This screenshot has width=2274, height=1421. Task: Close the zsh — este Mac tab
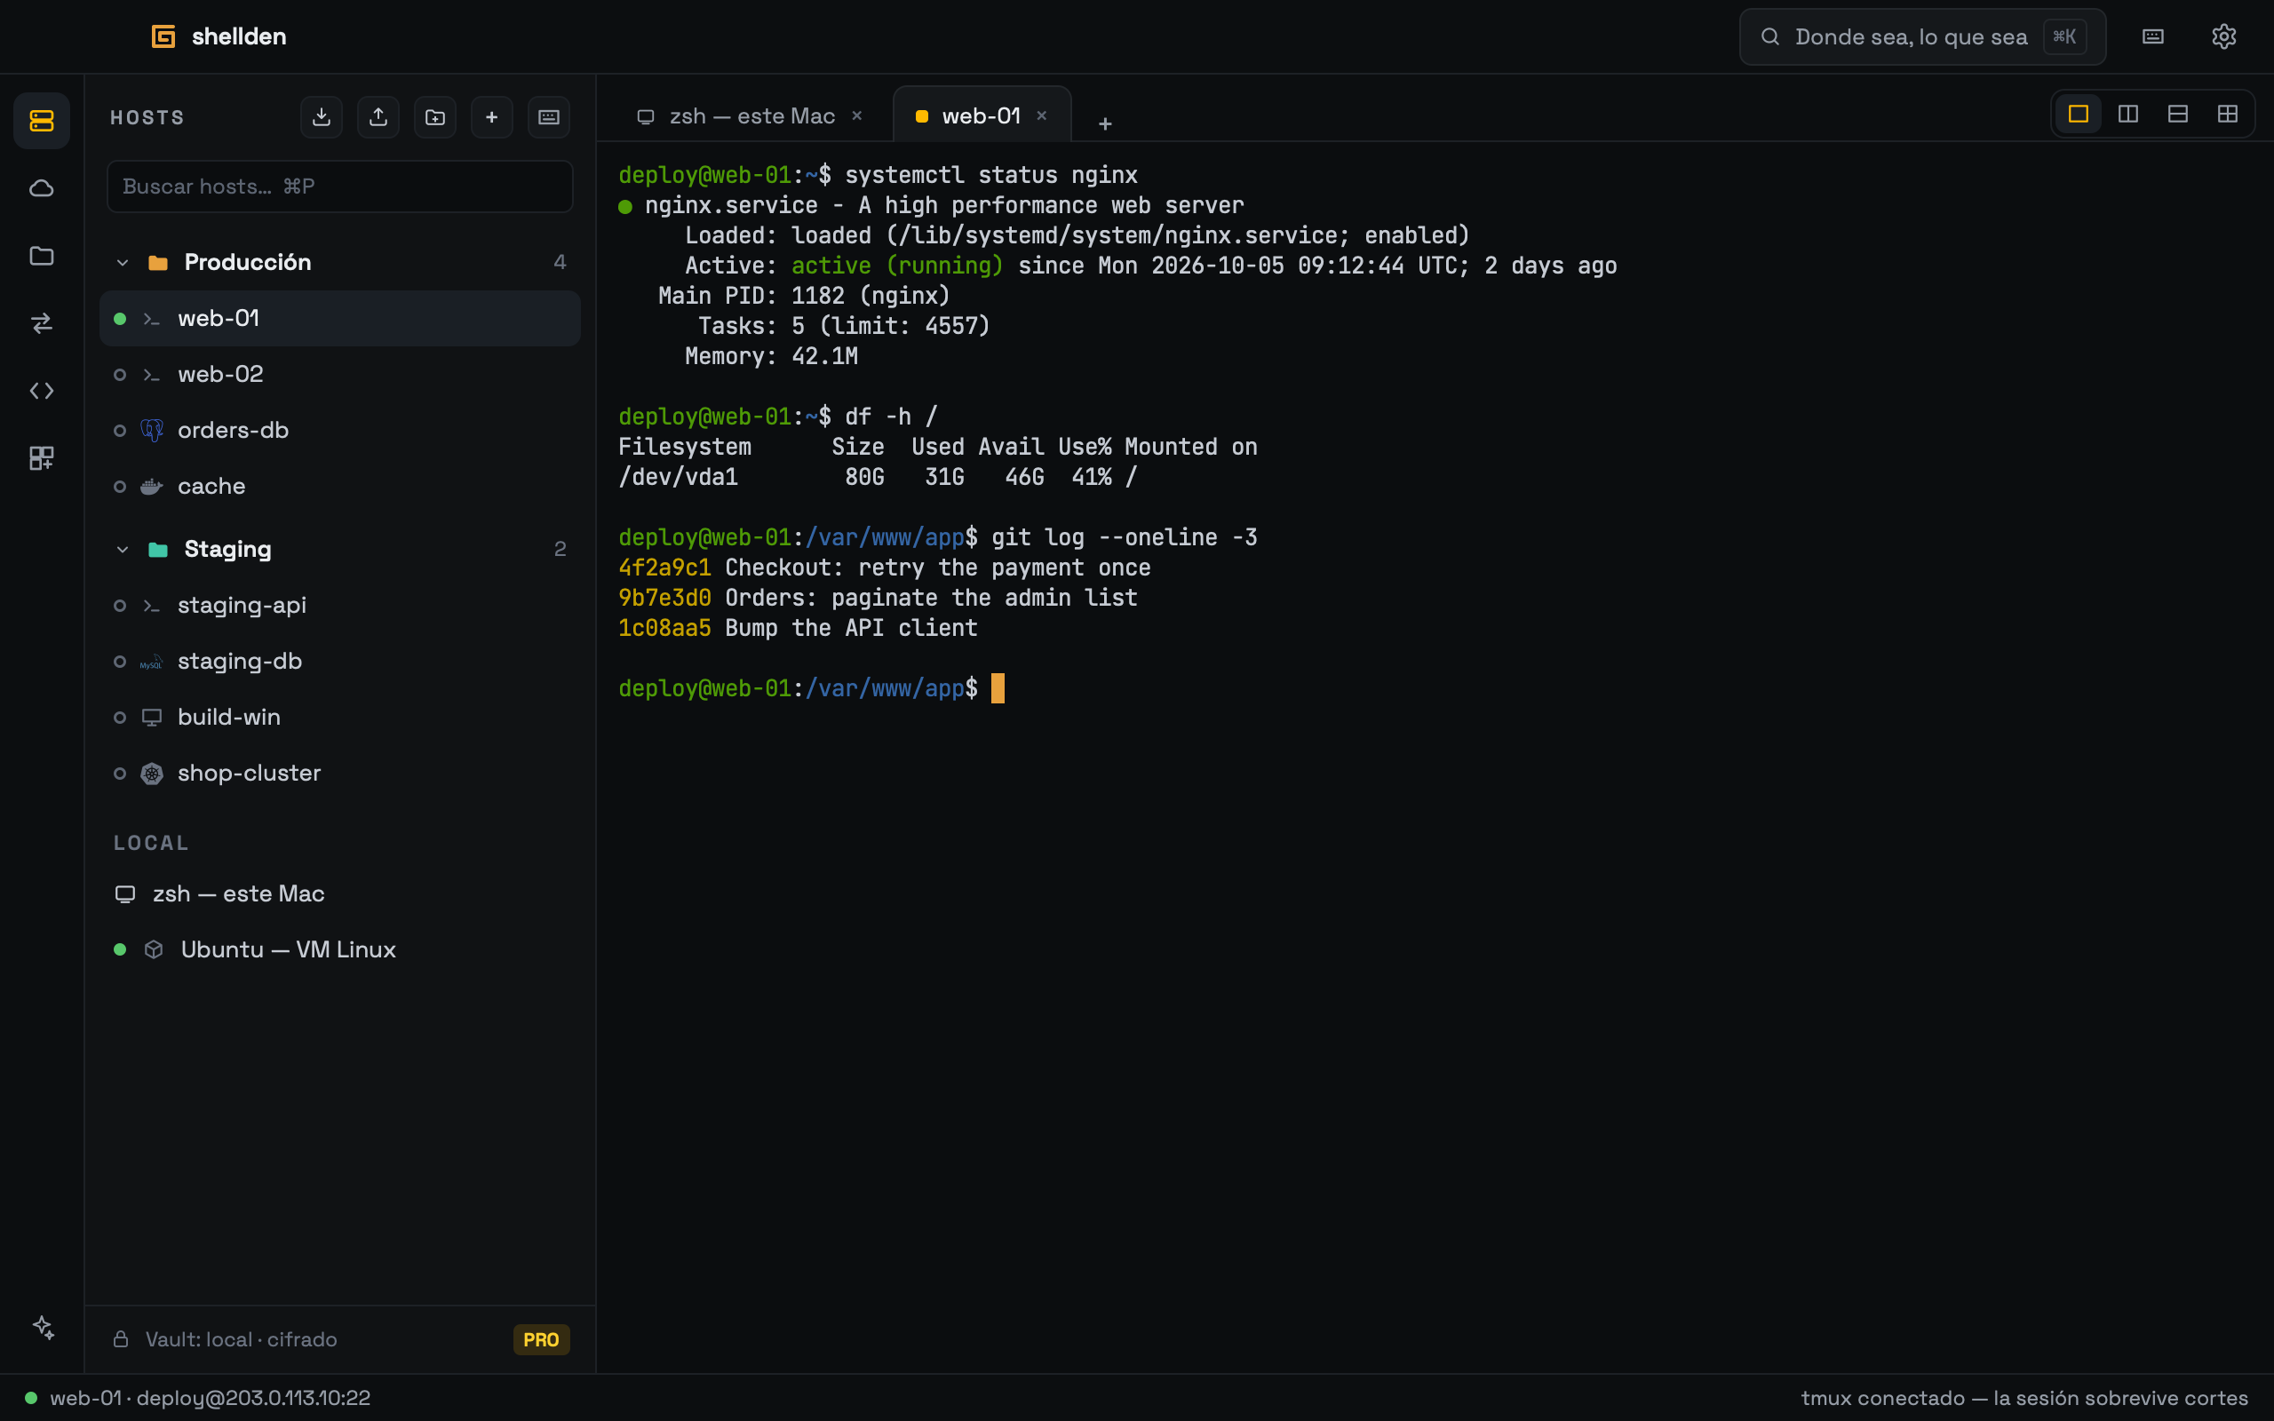[857, 115]
